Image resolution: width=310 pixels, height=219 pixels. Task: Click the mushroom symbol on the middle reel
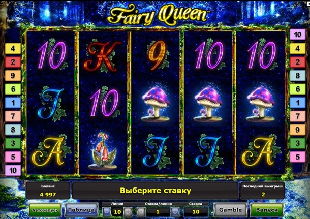click(156, 104)
